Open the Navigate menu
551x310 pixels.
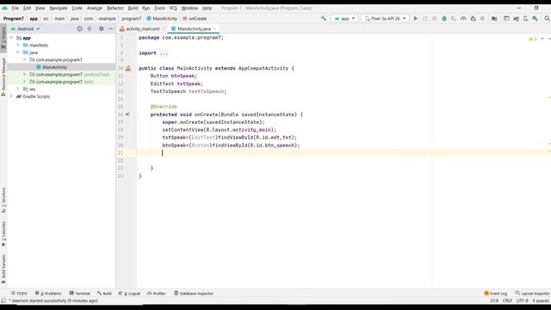(x=59, y=8)
